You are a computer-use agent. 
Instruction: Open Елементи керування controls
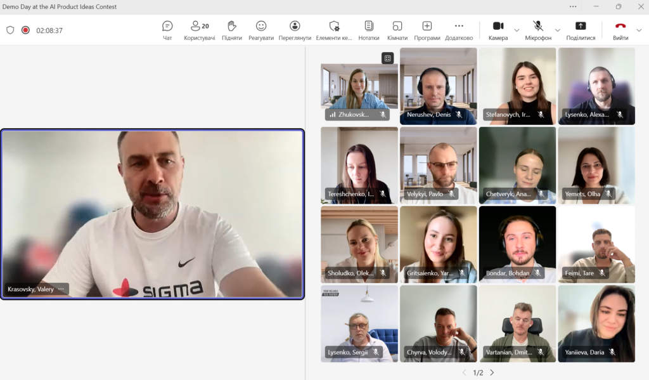(x=333, y=30)
